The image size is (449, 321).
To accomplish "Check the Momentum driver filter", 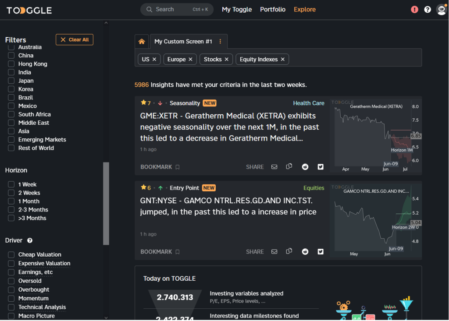I will (x=11, y=298).
